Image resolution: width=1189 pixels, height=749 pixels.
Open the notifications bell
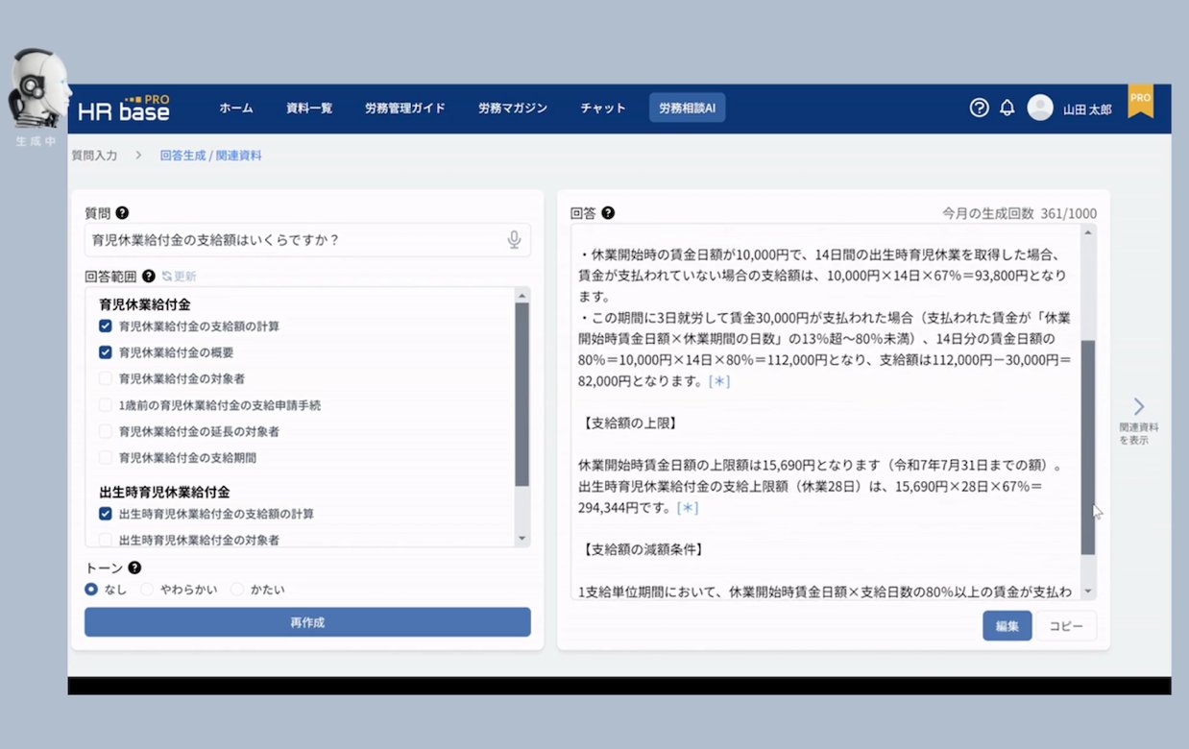tap(1007, 108)
